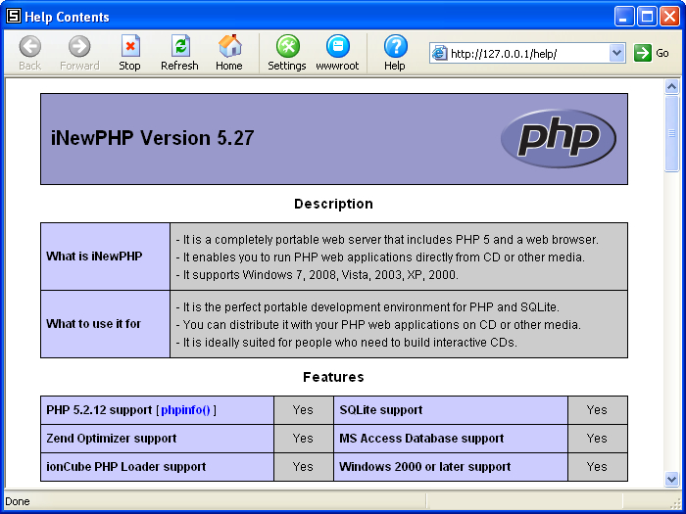This screenshot has width=686, height=514.
Task: Click the "SQLite support" cell
Action: (451, 410)
